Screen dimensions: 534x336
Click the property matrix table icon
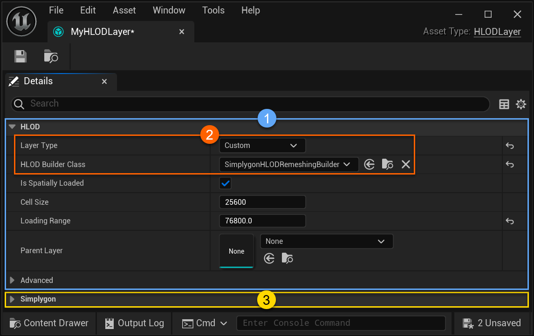pos(504,104)
